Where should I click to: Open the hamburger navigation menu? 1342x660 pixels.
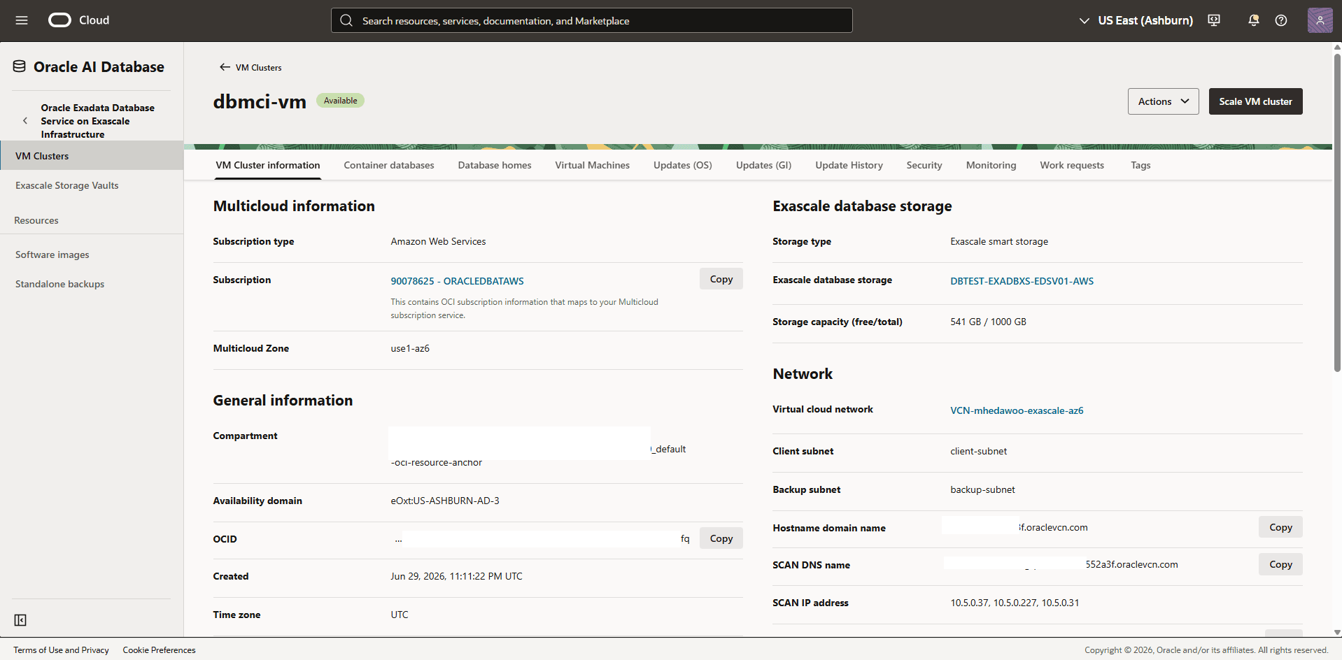22,20
